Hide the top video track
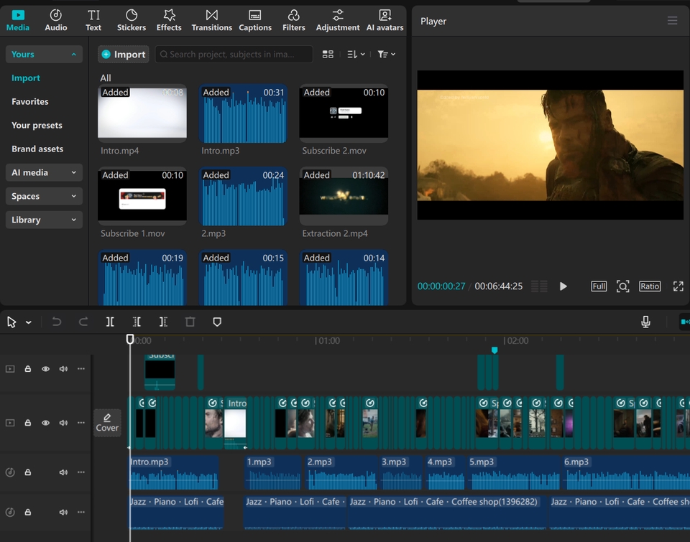 click(45, 369)
